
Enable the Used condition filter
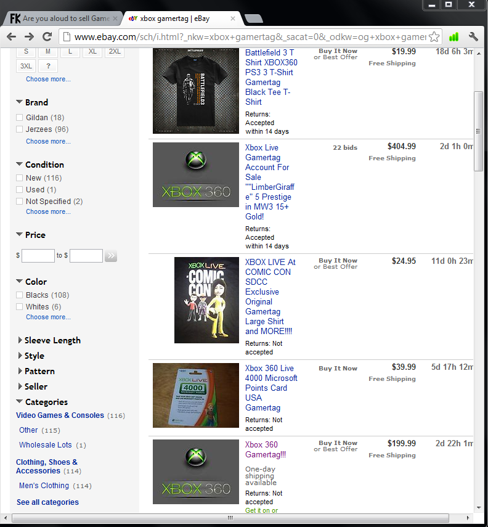point(20,190)
